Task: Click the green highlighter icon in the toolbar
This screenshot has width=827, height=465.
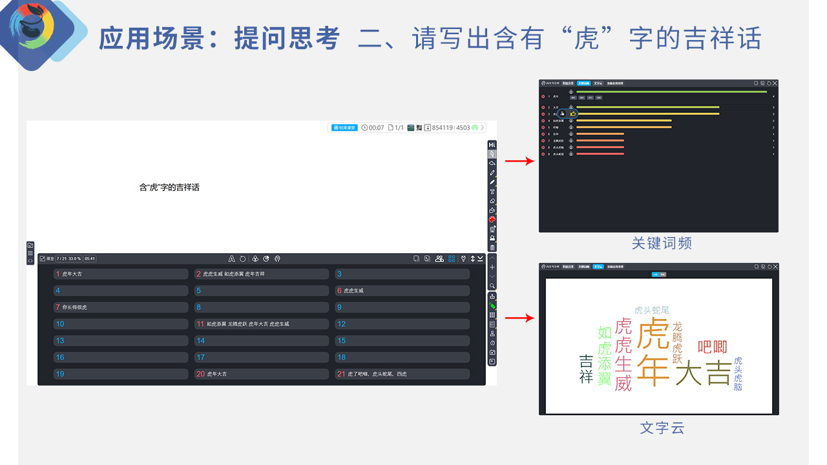Action: [492, 305]
